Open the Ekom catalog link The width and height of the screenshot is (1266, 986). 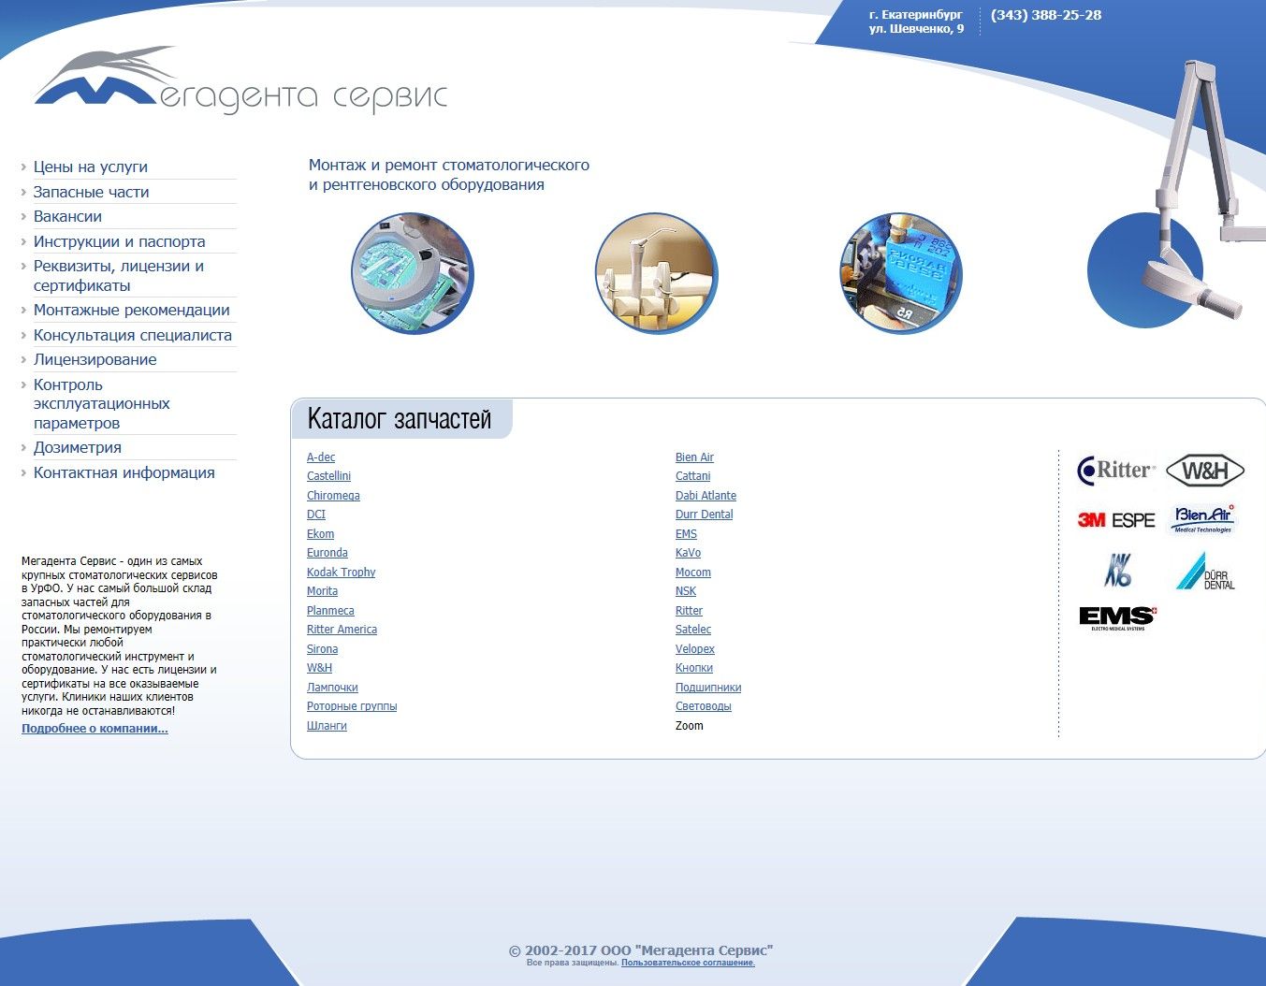tap(320, 534)
